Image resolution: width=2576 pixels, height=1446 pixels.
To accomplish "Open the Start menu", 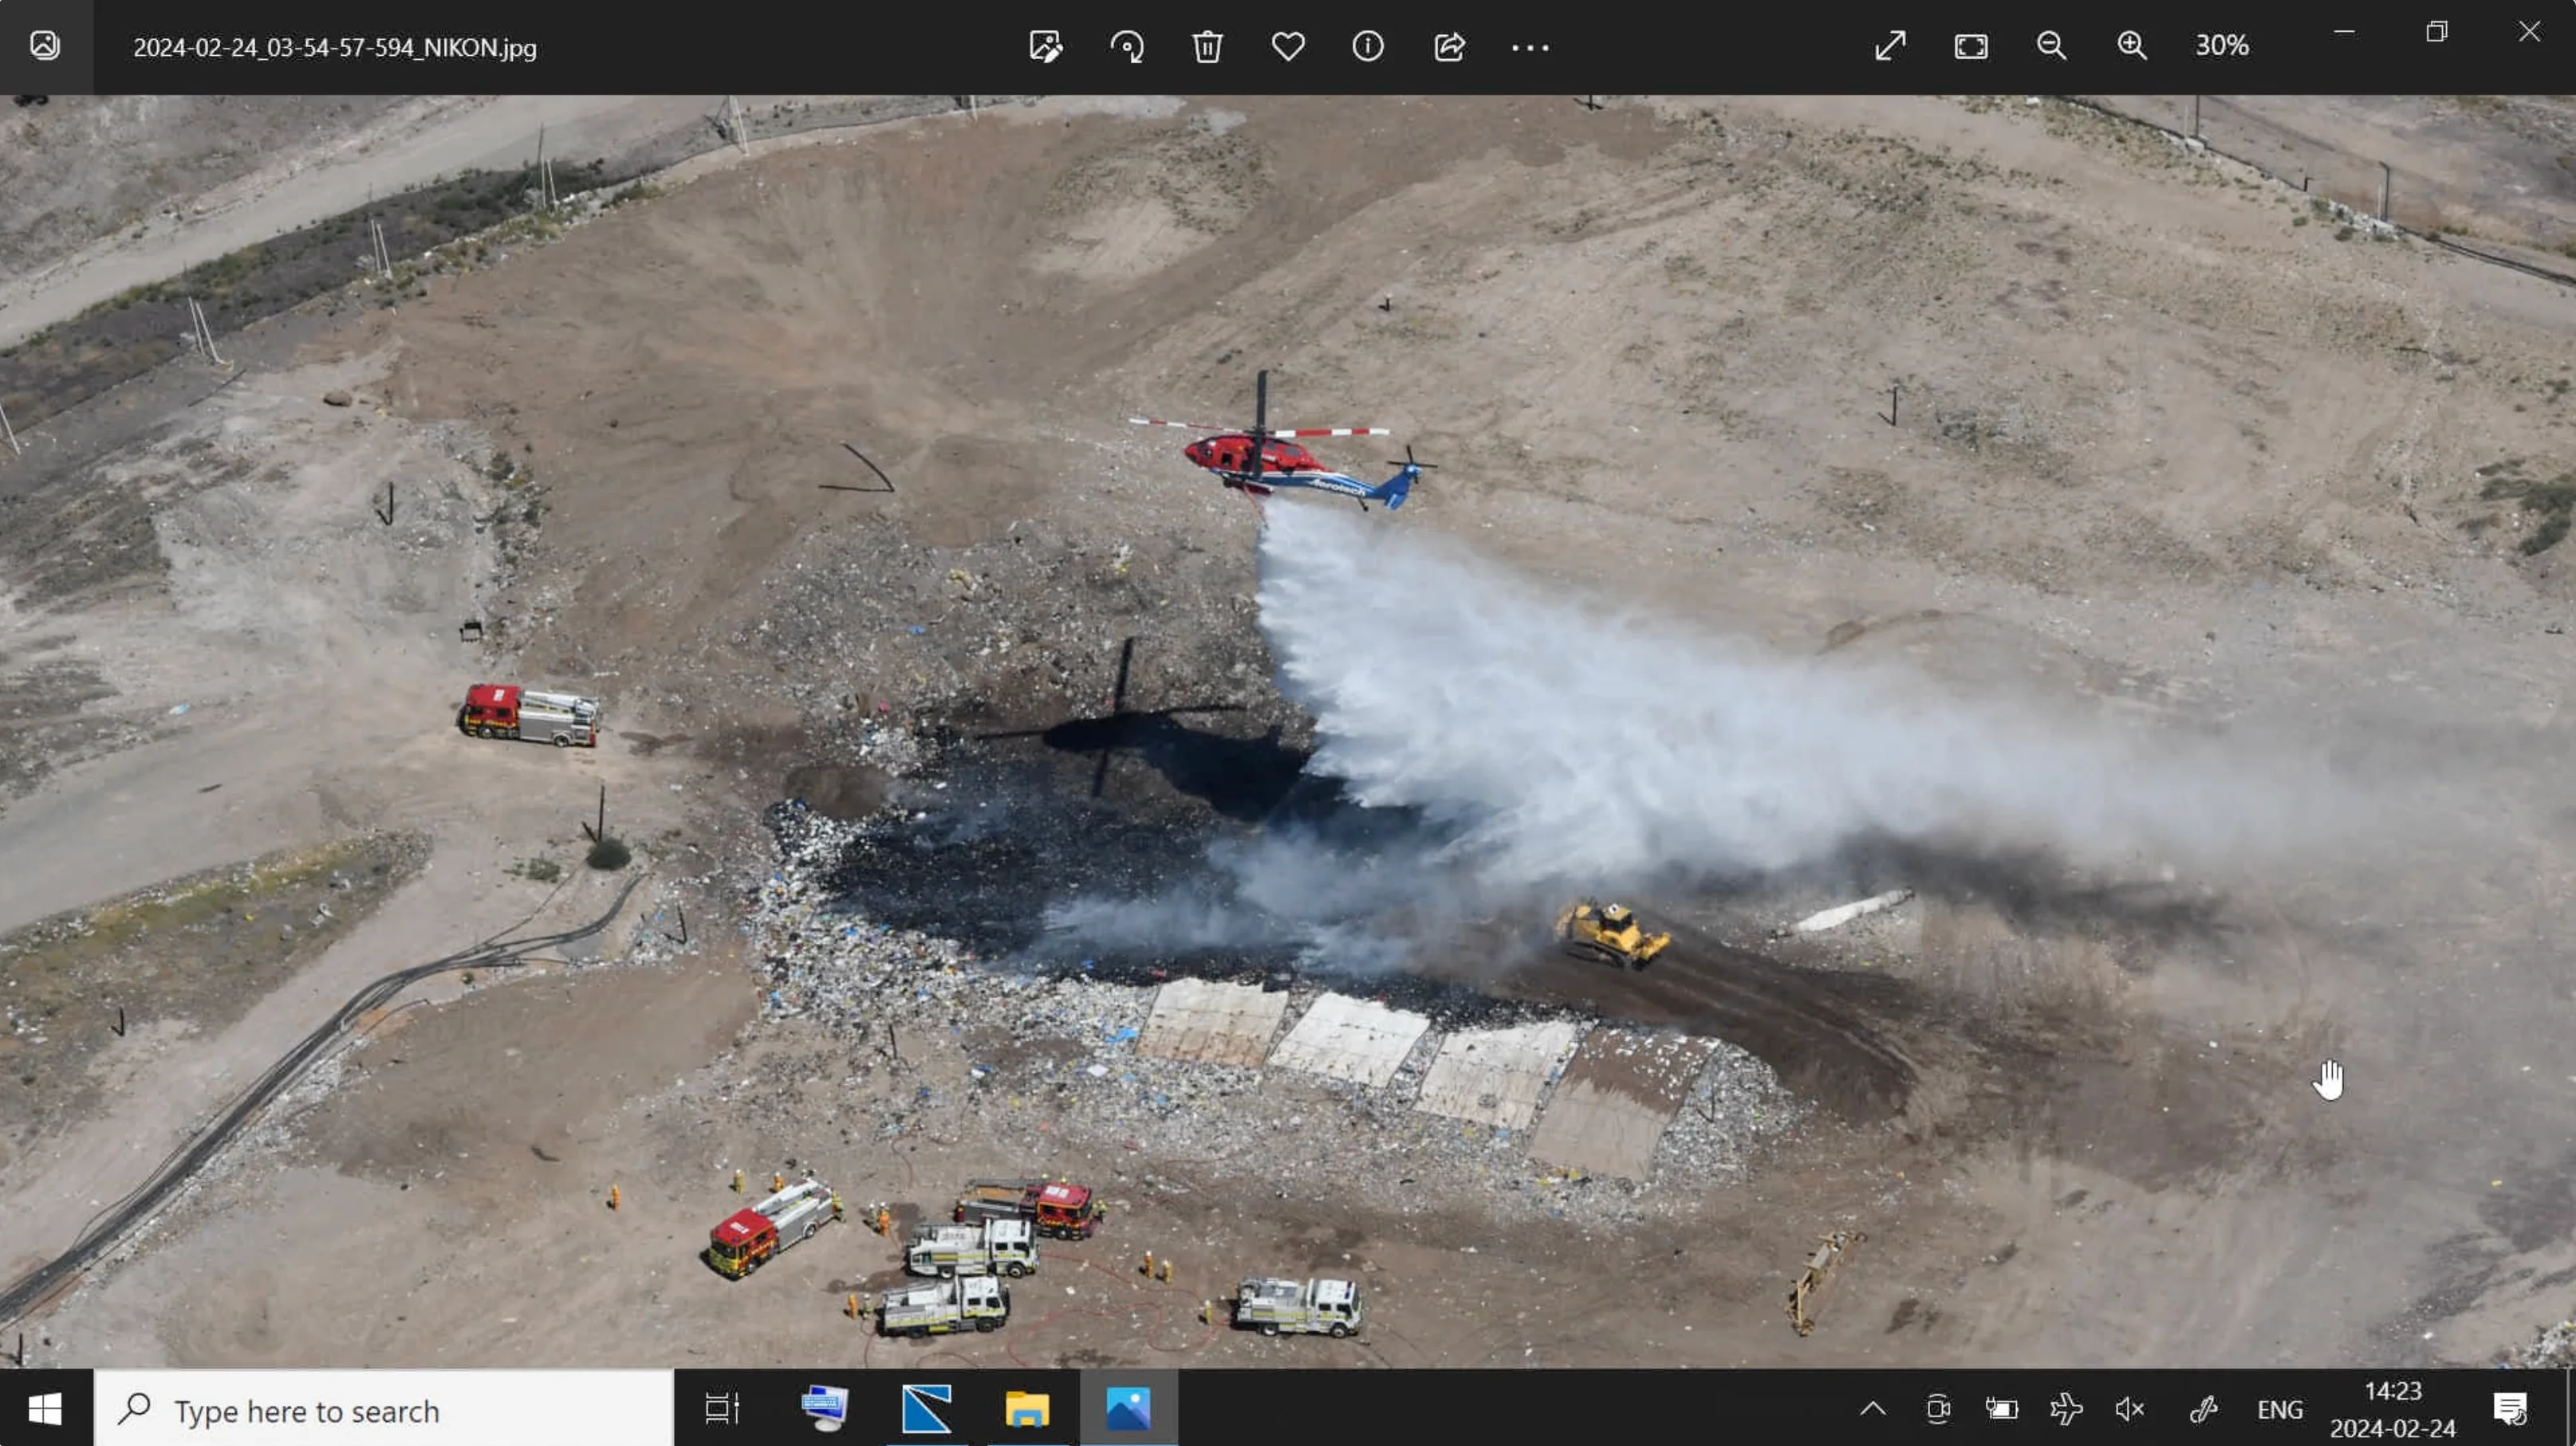I will tap(45, 1409).
